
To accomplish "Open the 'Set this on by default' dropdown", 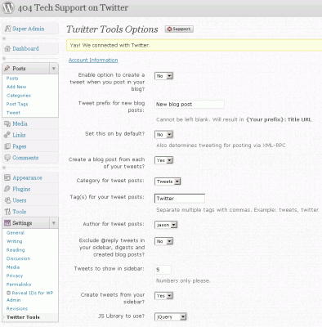I will 163,135.
